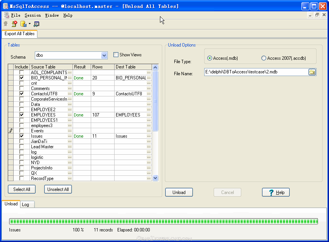Click the source table ellipsis for JianDaTi
This screenshot has width=329, height=242.
click(x=70, y=141)
